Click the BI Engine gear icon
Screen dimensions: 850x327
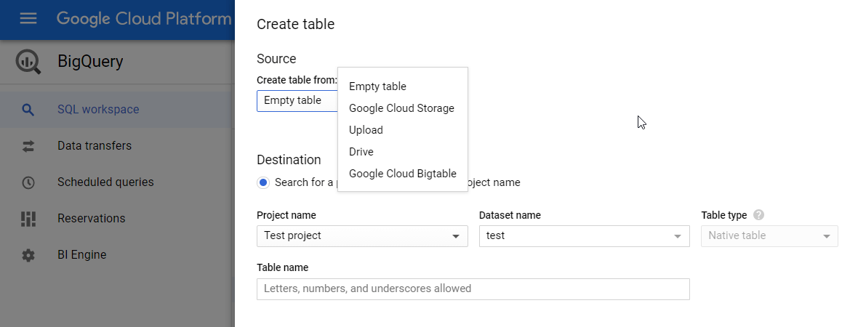(x=28, y=255)
